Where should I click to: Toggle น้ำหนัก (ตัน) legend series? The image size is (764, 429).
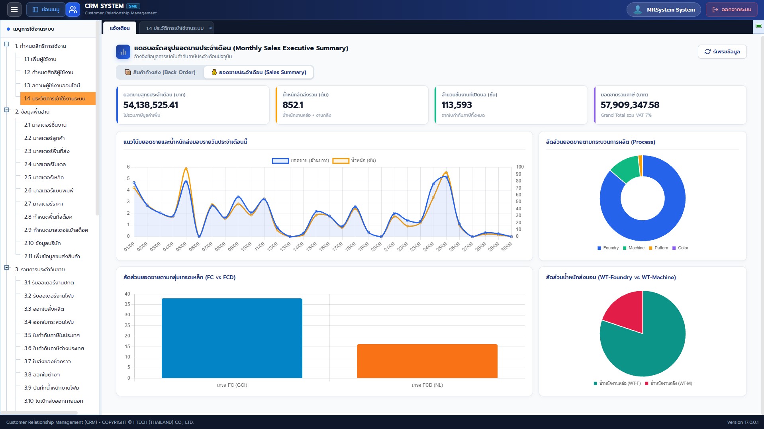click(354, 161)
